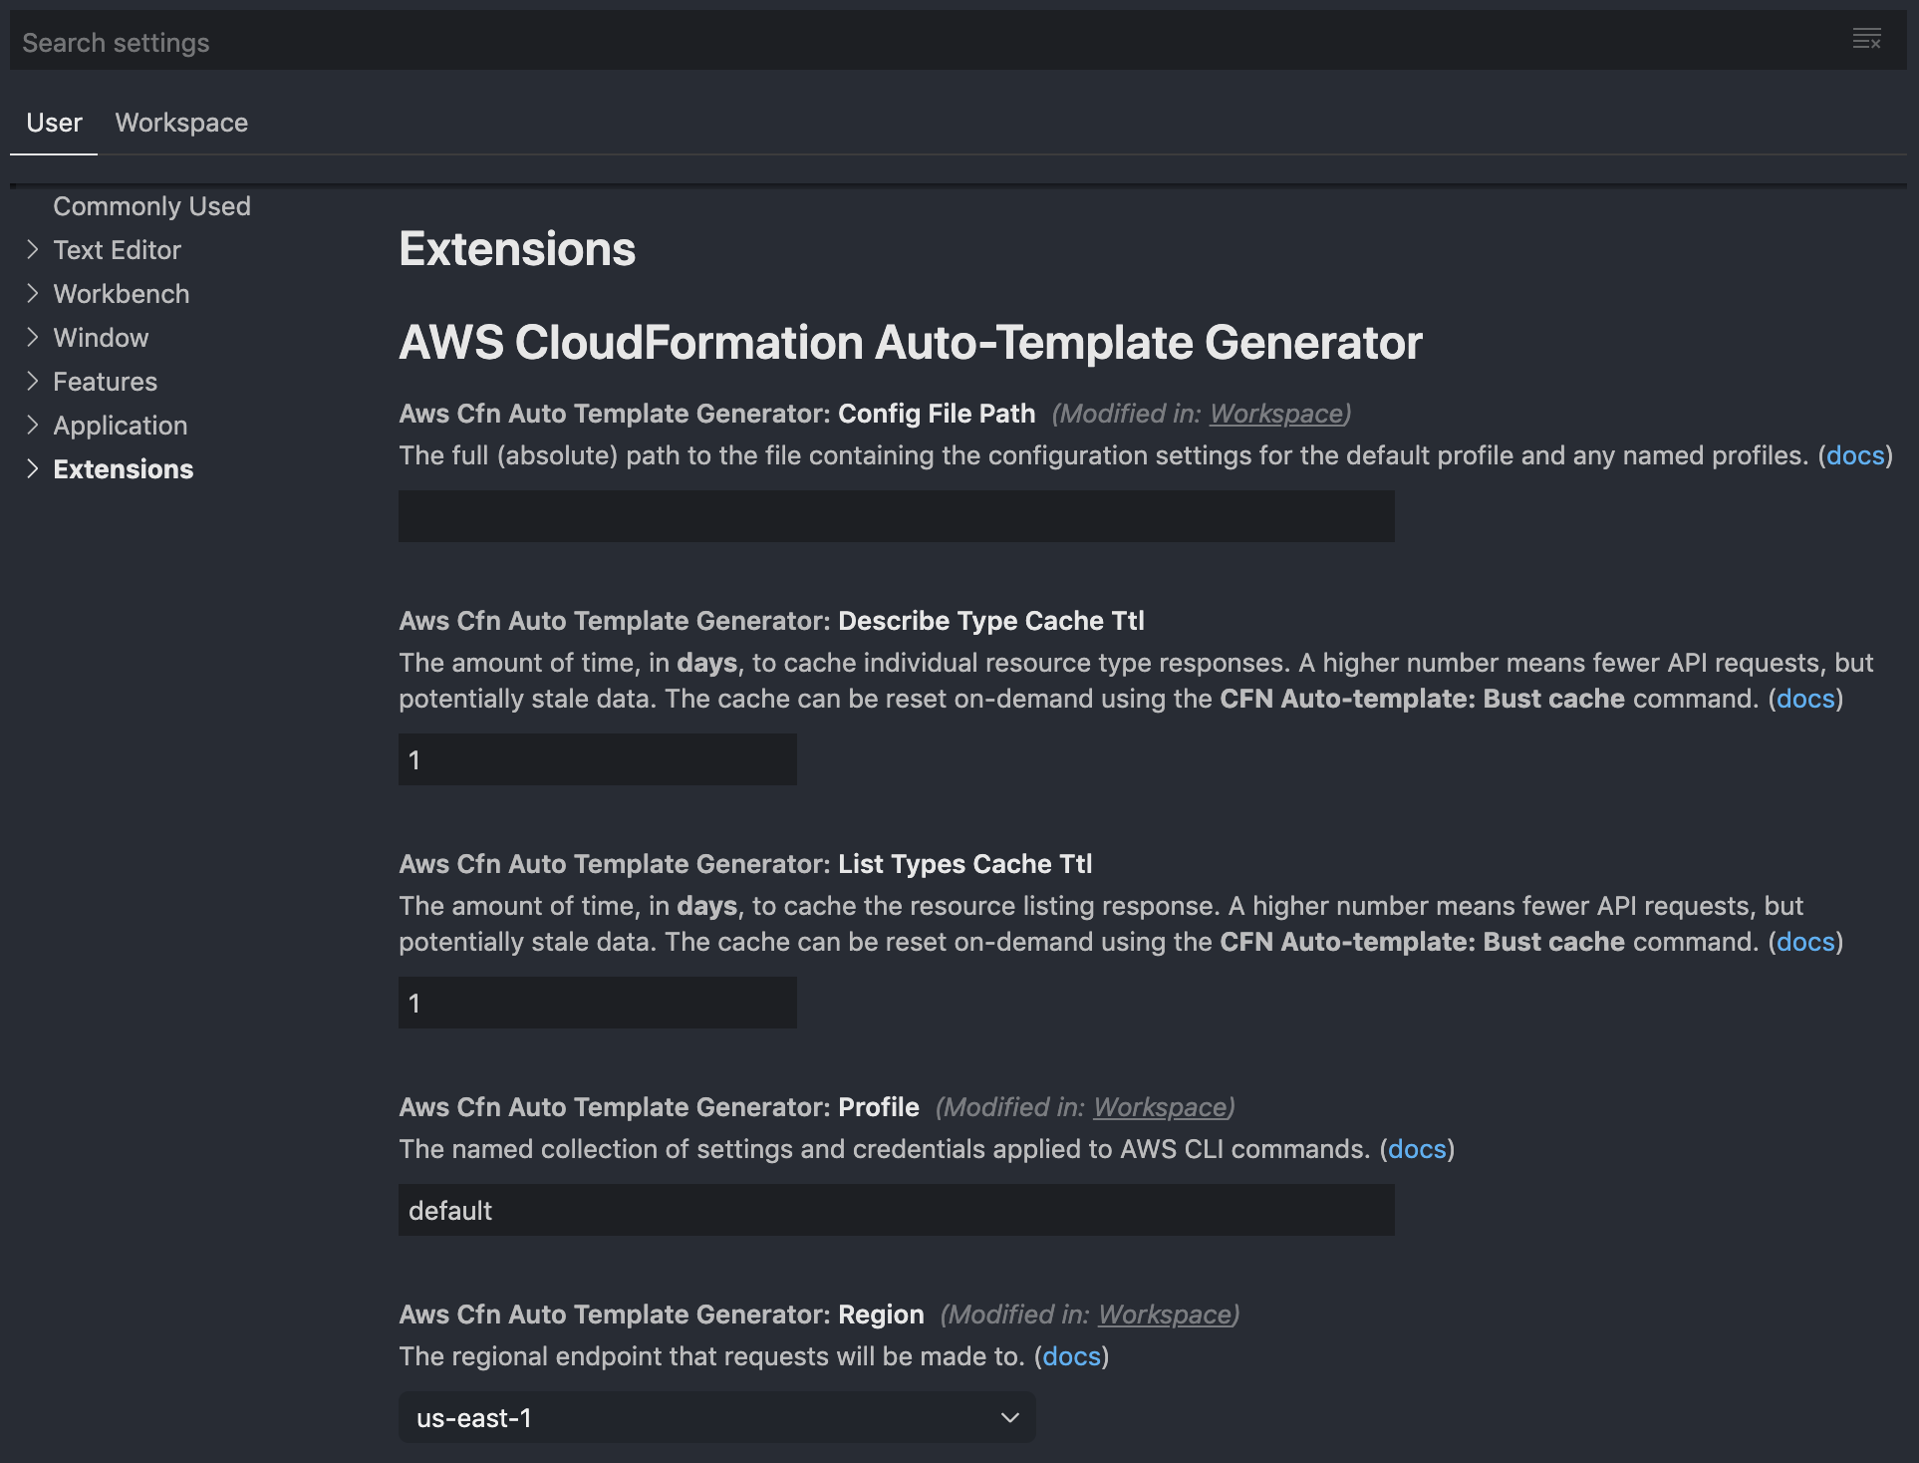Click the Profile input showing default
The width and height of the screenshot is (1919, 1463).
tap(896, 1210)
